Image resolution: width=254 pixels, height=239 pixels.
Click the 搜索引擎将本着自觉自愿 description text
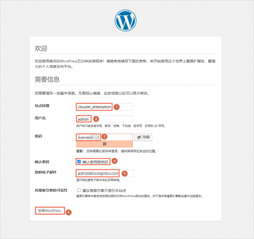click(x=140, y=196)
